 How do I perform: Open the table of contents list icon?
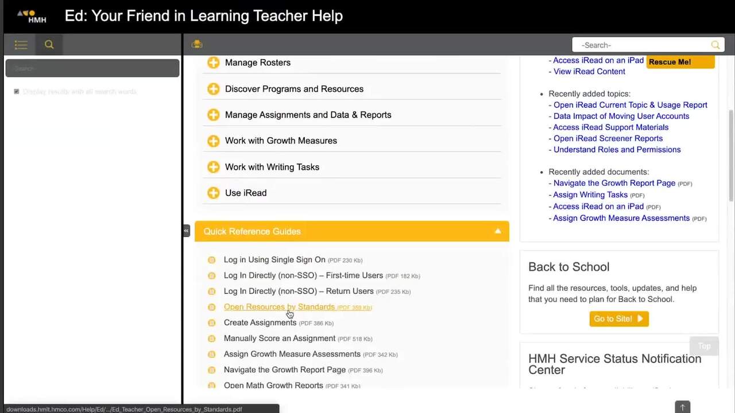(21, 45)
